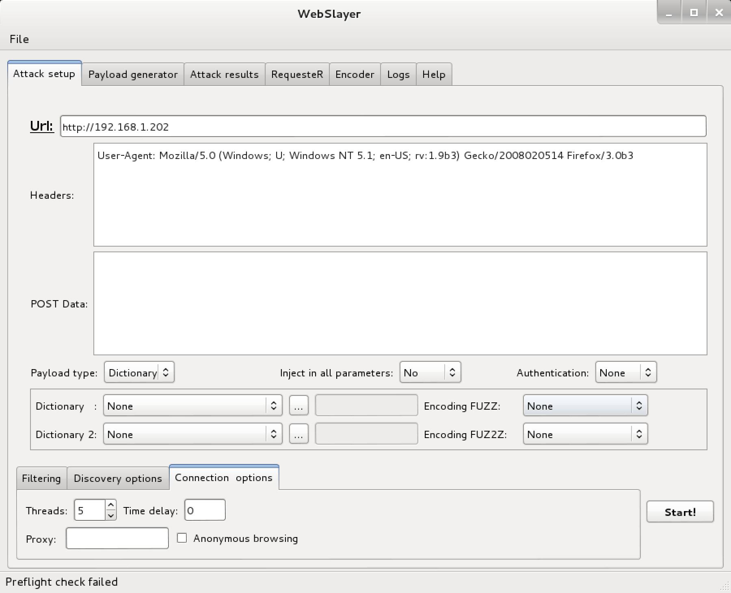
Task: Enable Anonymous browsing checkbox
Action: coord(182,538)
